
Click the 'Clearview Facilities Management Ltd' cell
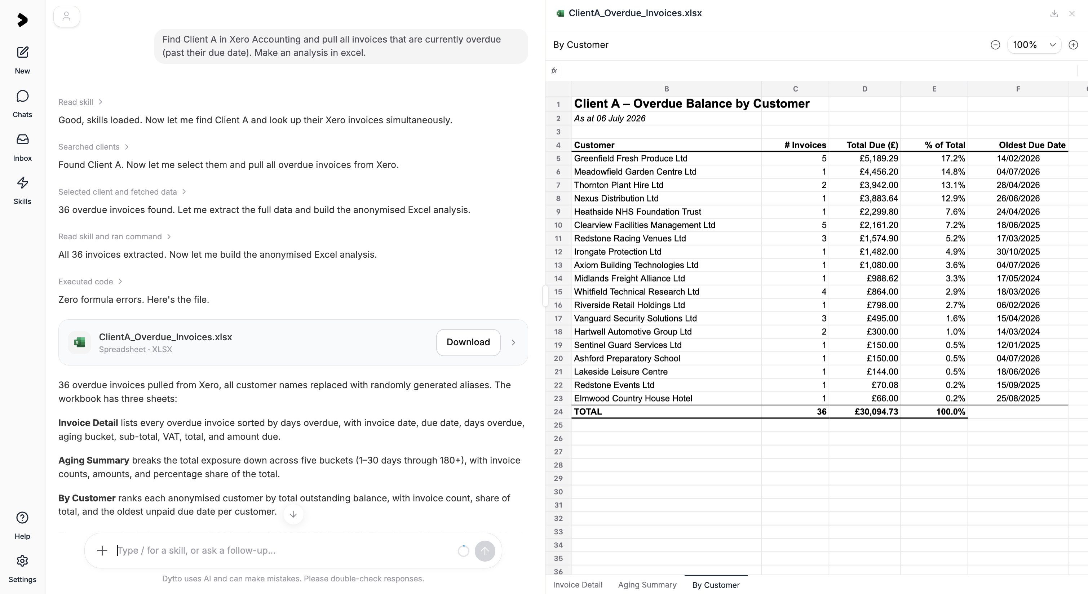[x=667, y=225]
